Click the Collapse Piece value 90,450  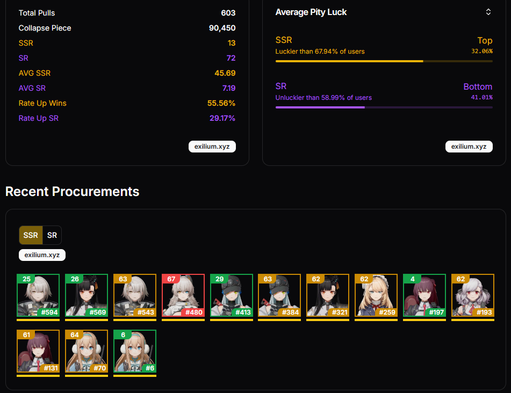[x=222, y=28]
